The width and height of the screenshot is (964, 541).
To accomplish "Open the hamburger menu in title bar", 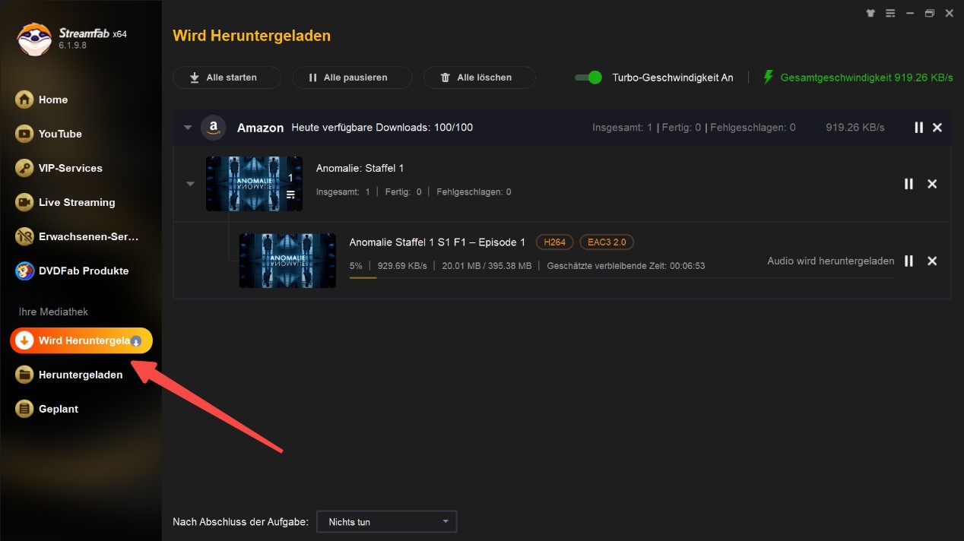I will pos(889,13).
